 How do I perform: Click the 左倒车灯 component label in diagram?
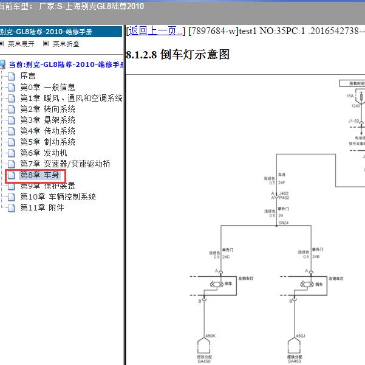[246, 278]
